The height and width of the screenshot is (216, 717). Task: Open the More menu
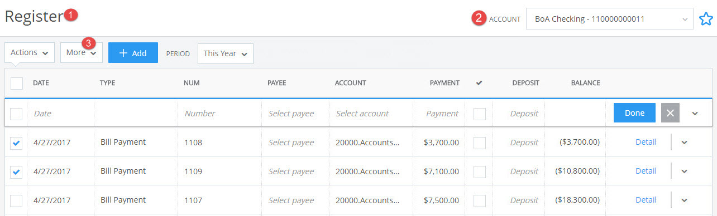tap(82, 53)
